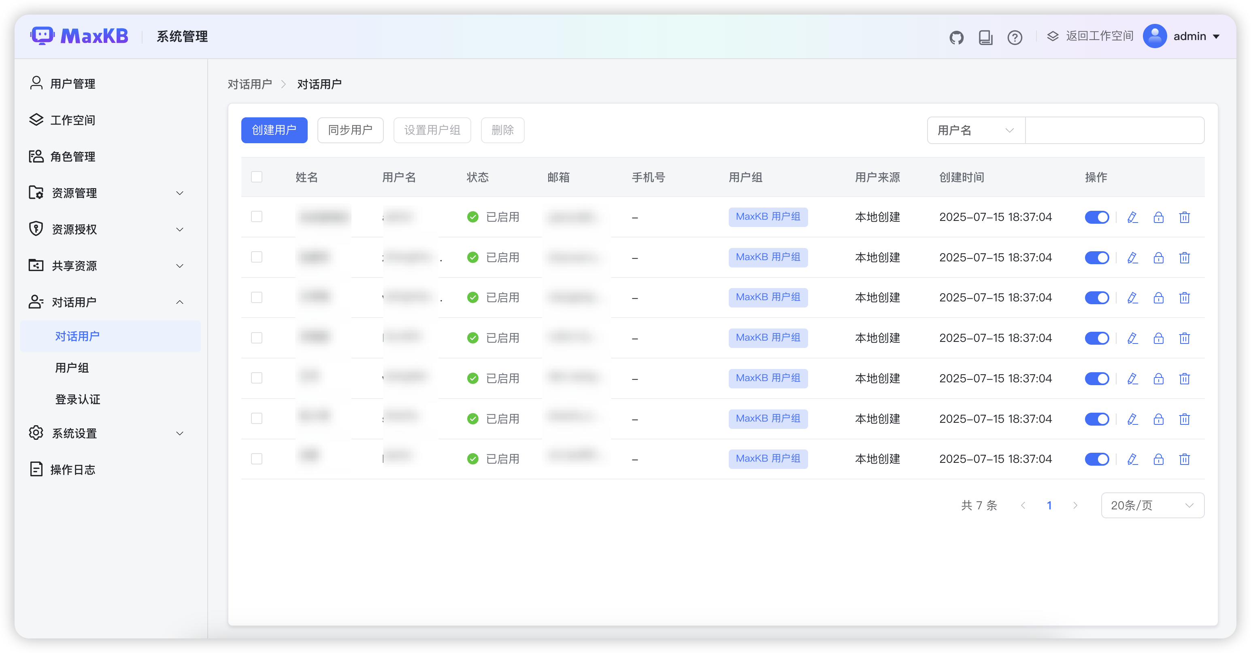Open the help question-mark icon
Image resolution: width=1251 pixels, height=653 pixels.
(1015, 36)
